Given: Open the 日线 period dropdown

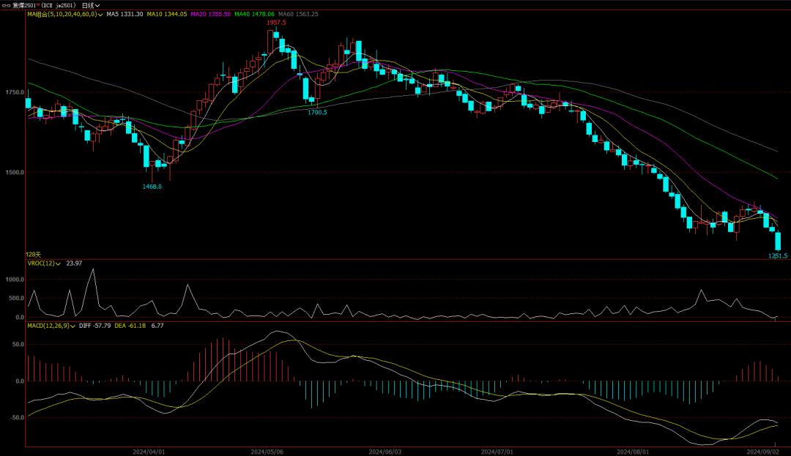Looking at the screenshot, I should point(91,5).
